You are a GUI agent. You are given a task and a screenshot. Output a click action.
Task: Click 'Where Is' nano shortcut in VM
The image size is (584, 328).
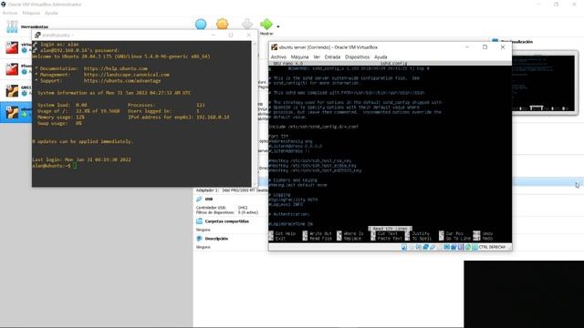point(353,233)
